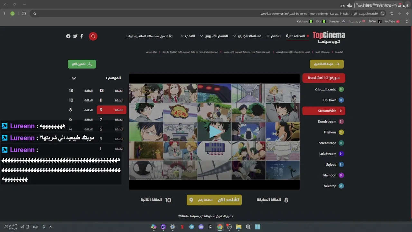412x232 pixels.
Task: Open the site information icon in address bar
Action: click(x=382, y=14)
